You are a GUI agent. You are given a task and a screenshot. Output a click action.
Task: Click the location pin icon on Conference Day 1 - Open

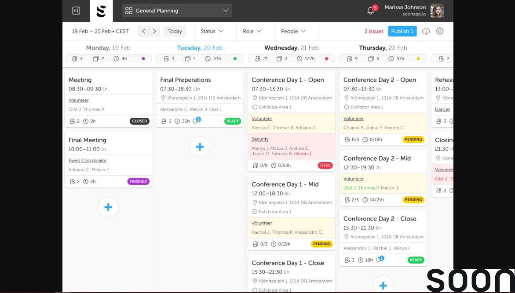[x=255, y=98]
